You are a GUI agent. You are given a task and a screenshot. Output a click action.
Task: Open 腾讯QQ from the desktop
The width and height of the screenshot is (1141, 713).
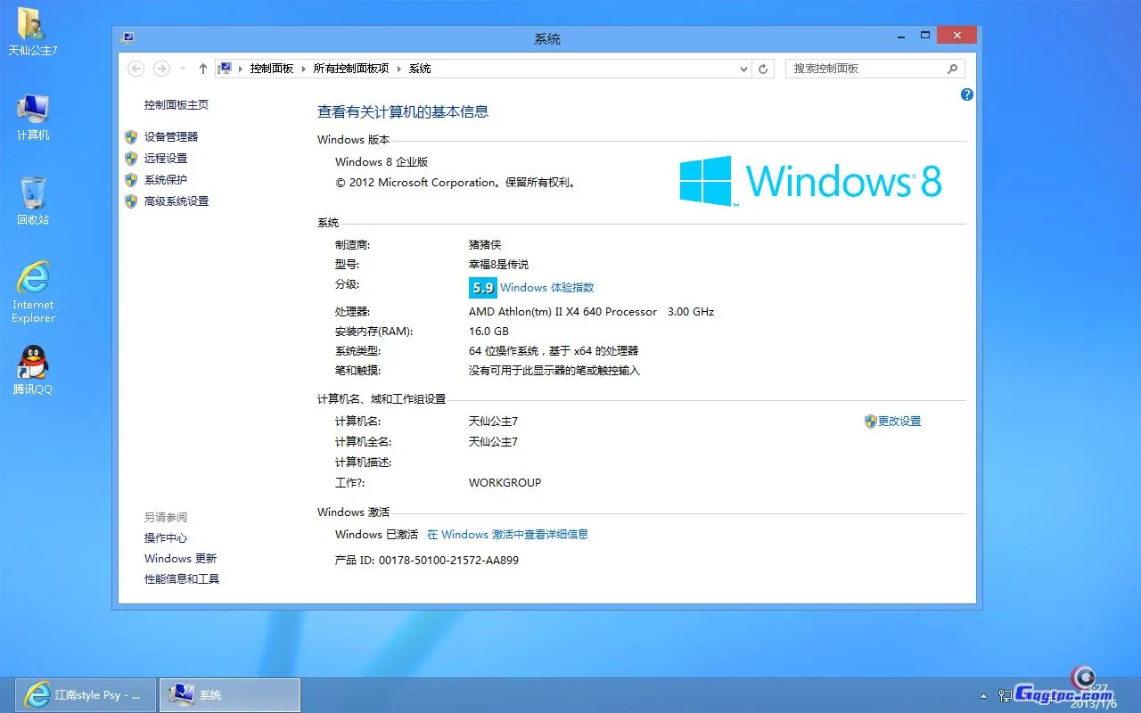[x=32, y=365]
